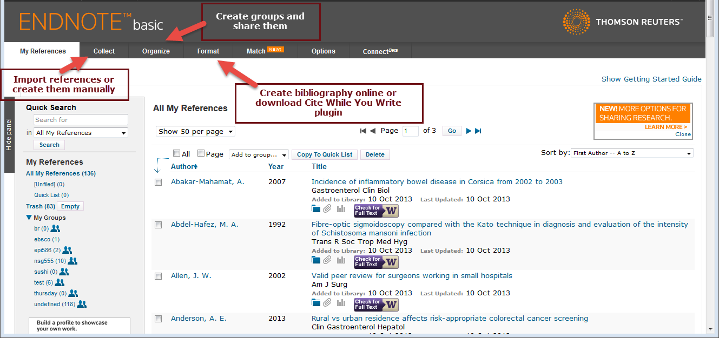719x338 pixels.
Task: Open folder icon for Allen, J. W. reference
Action: click(316, 303)
